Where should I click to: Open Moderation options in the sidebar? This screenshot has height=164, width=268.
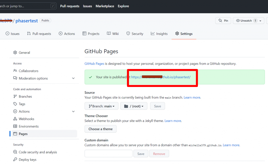pos(33,78)
